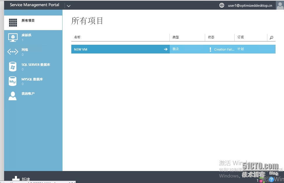This screenshot has width=284, height=183.
Task: Select the 所有项目 menu item
Action: pos(33,23)
